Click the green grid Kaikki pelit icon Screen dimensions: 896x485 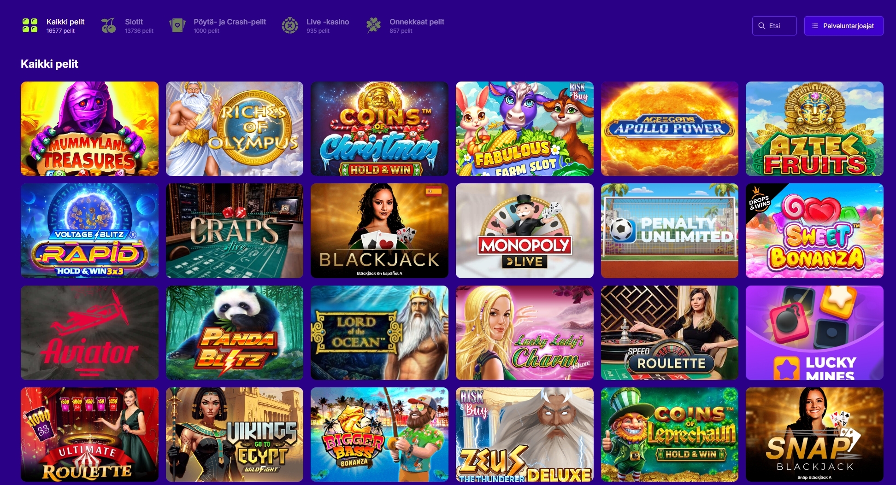coord(30,25)
